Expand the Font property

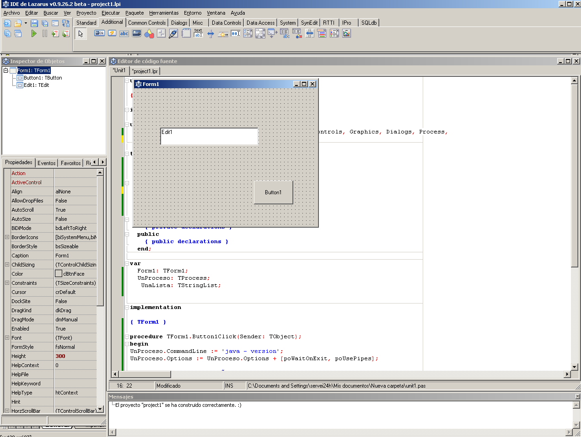[x=7, y=337]
